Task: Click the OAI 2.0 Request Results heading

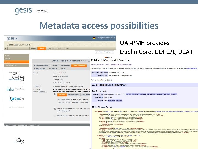Action: pos(110,60)
